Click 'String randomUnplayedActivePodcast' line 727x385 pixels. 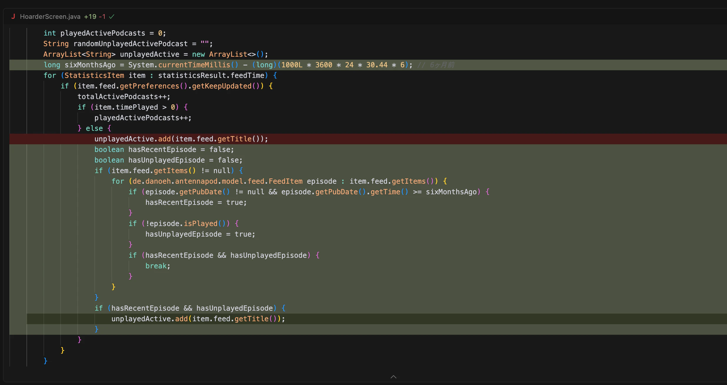click(128, 43)
